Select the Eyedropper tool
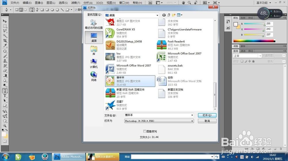The height and width of the screenshot is (161, 288). pyautogui.click(x=5, y=45)
